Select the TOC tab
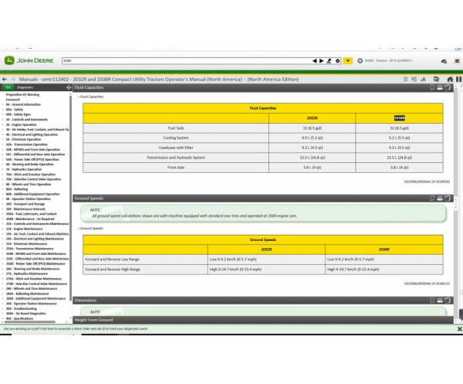This screenshot has height=384, width=463. coord(8,87)
